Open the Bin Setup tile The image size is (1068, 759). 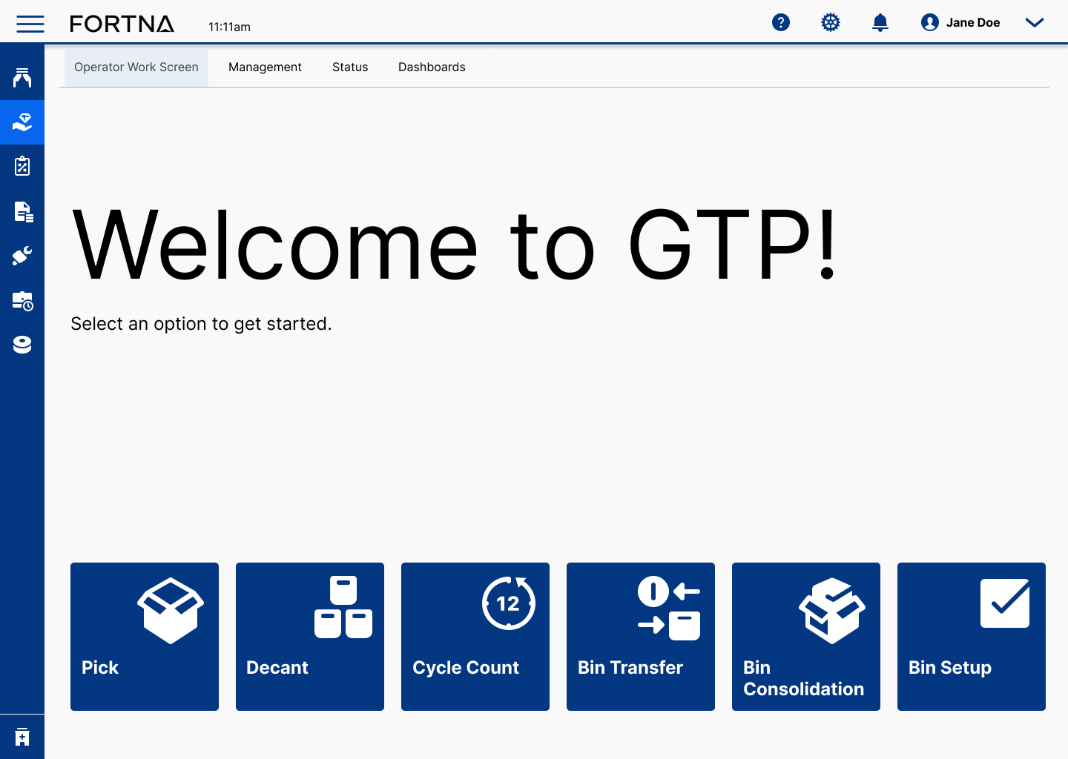coord(972,637)
